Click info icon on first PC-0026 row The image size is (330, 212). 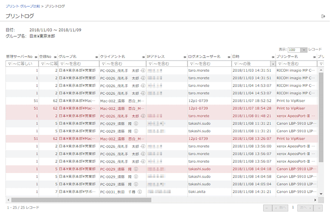pyautogui.click(x=142, y=70)
